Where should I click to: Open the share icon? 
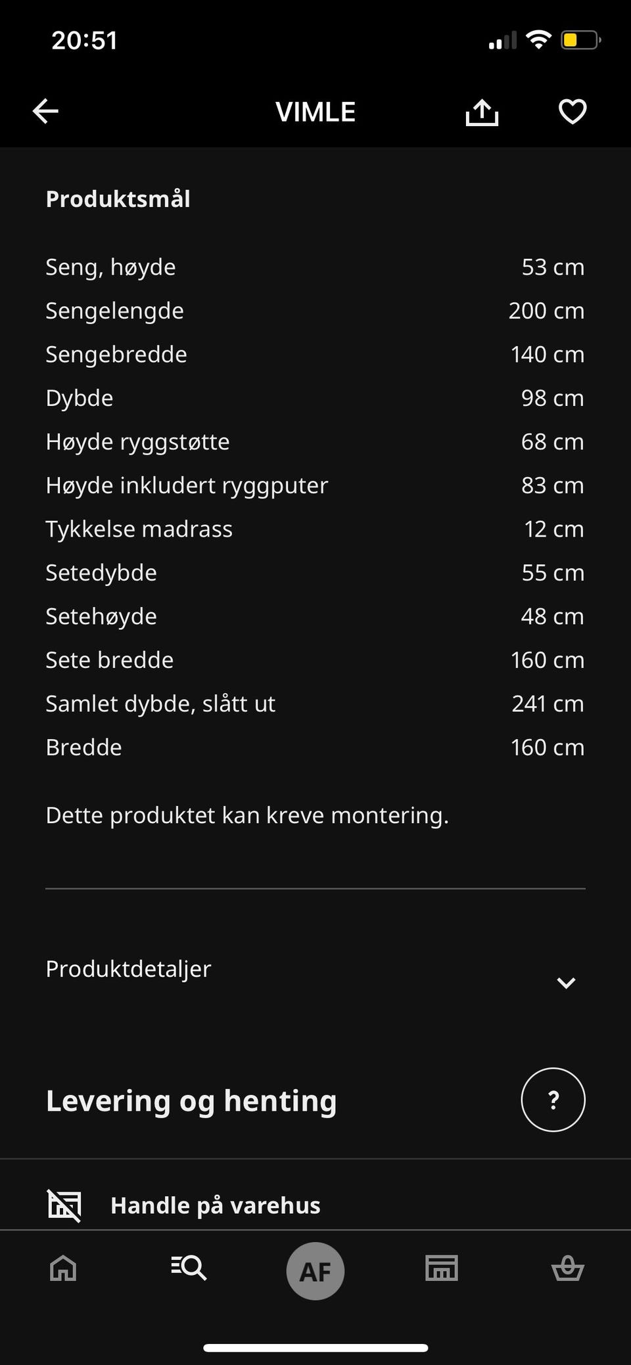482,112
